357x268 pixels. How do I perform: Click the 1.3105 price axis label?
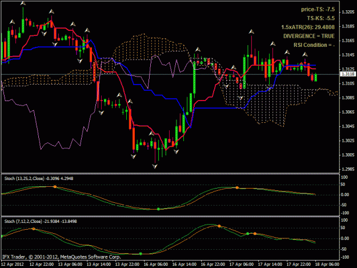pos(348,83)
